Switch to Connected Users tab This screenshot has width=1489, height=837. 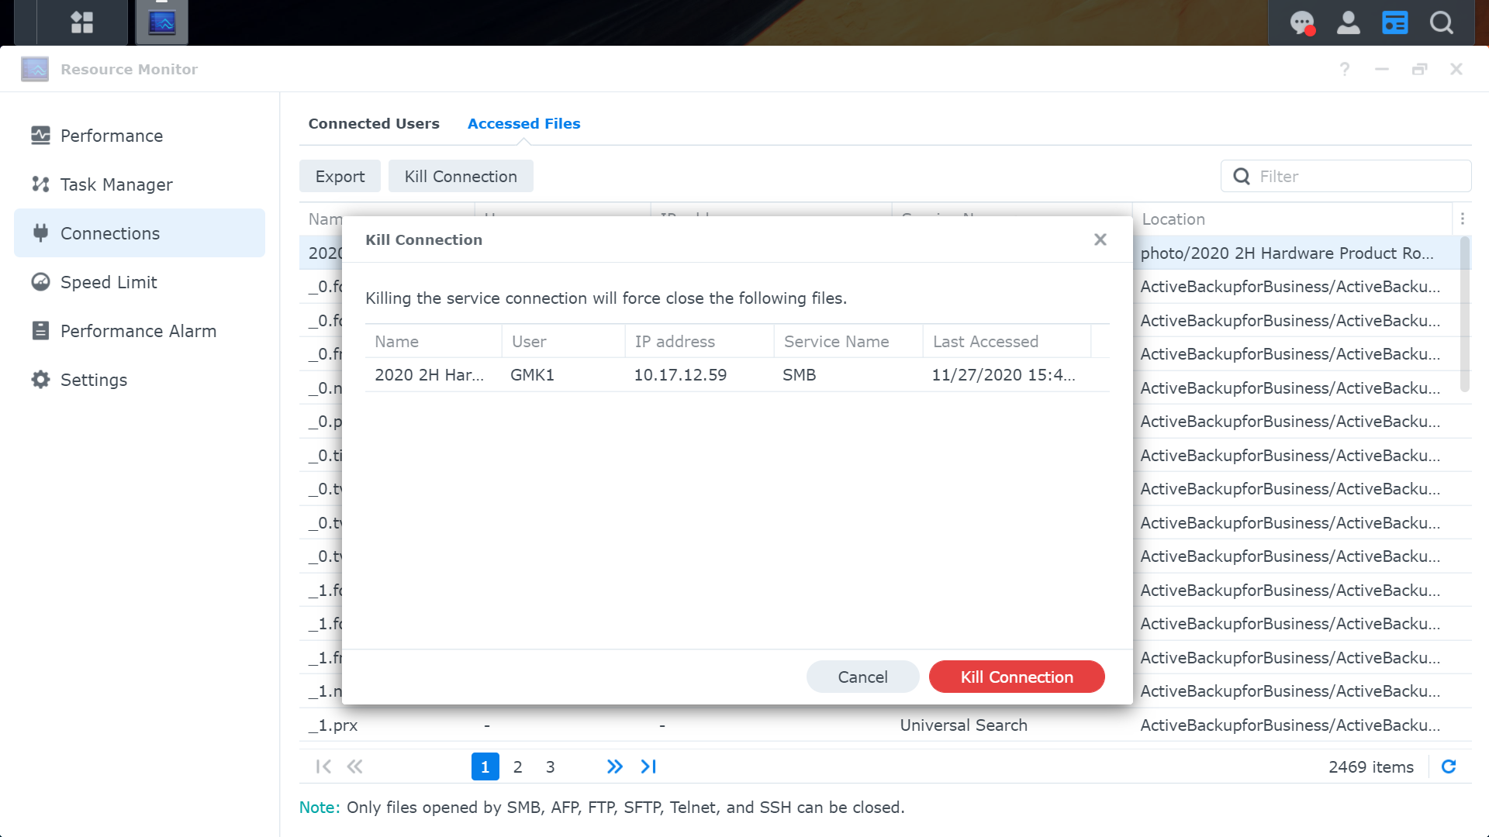coord(374,123)
